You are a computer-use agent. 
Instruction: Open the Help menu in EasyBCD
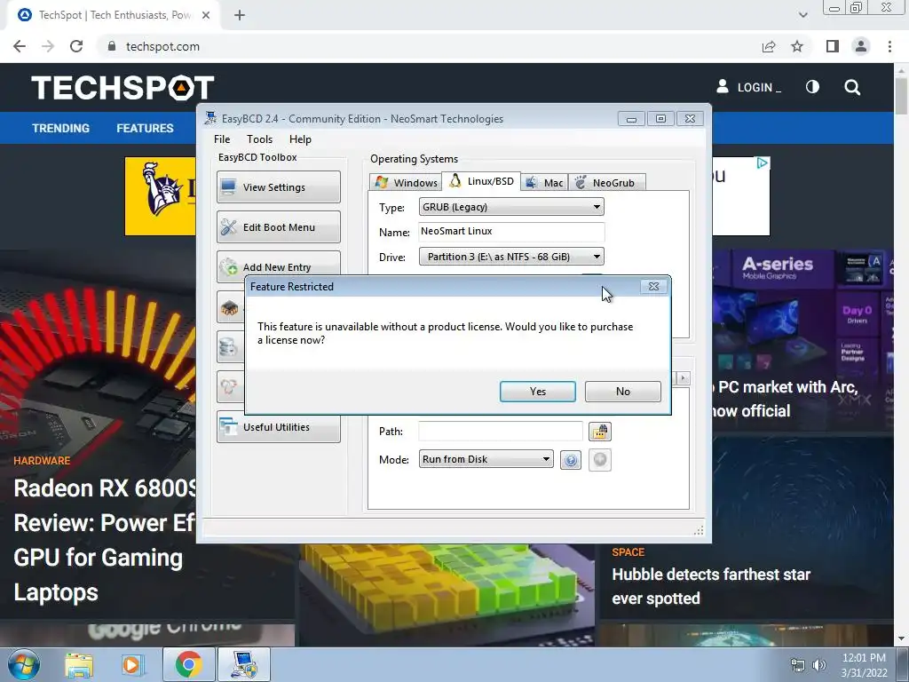coord(300,139)
